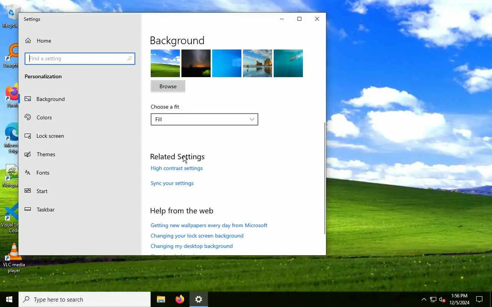Open Microsoft Edge desktop shortcut
492x307 pixels.
pyautogui.click(x=11, y=138)
